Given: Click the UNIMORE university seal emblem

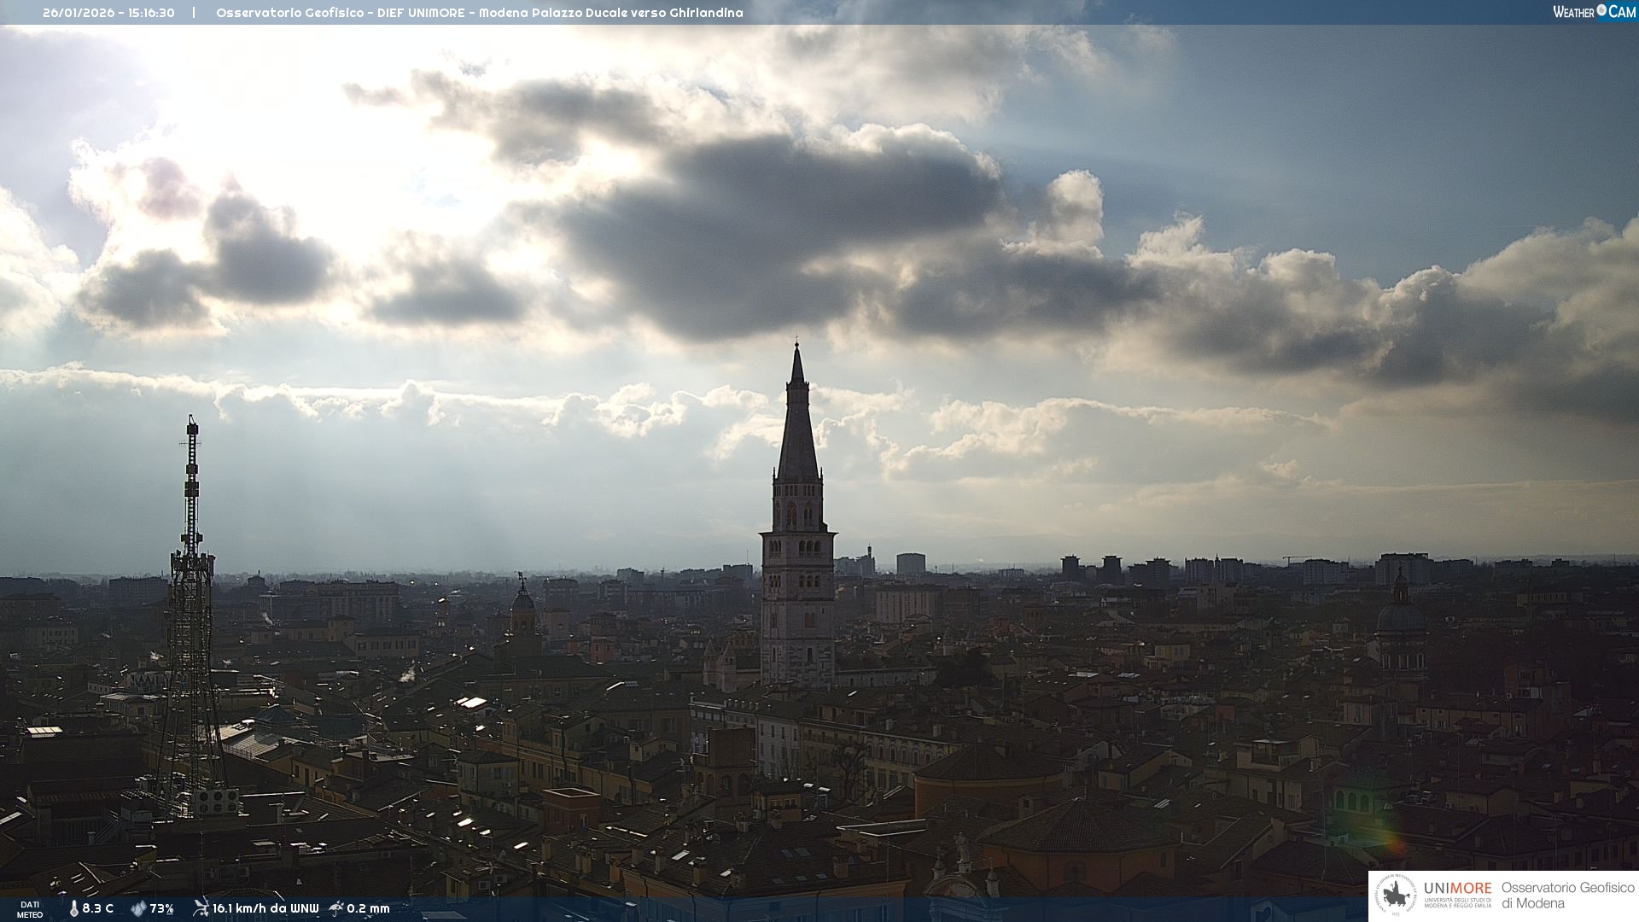Looking at the screenshot, I should point(1396,896).
